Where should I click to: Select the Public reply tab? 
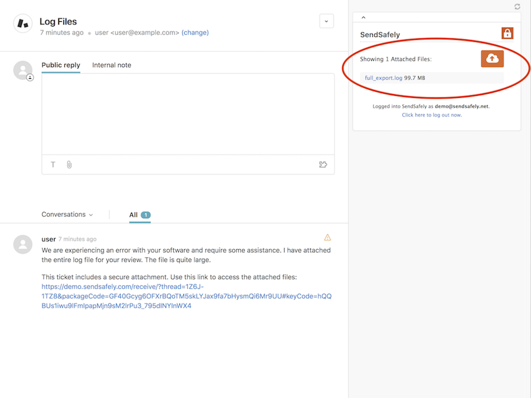pos(61,65)
